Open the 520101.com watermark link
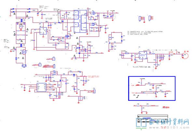This screenshot has width=192, height=131. point(169,128)
